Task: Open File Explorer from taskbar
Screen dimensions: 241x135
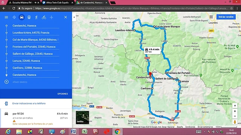Action: [19, 132]
